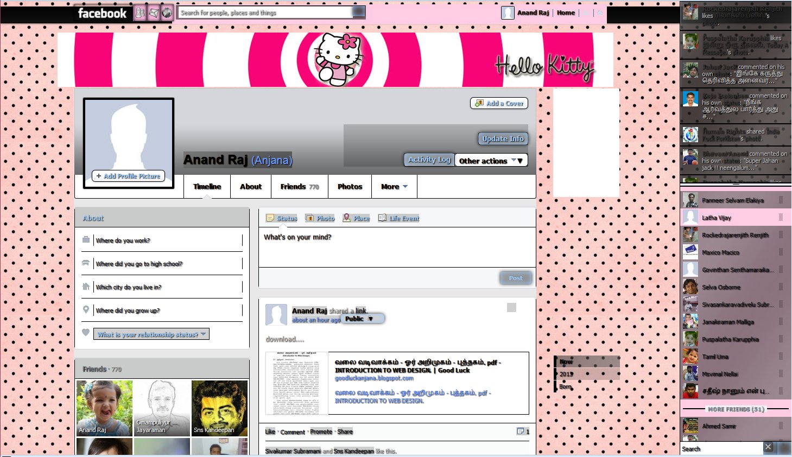Open Other actions dropdown
Image resolution: width=792 pixels, height=457 pixels.
pyautogui.click(x=491, y=161)
